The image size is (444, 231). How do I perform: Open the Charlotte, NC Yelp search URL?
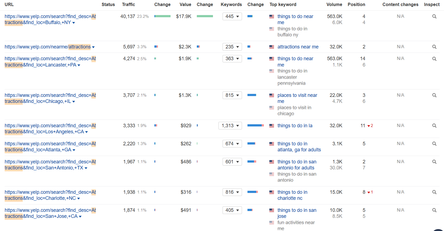pyautogui.click(x=50, y=195)
